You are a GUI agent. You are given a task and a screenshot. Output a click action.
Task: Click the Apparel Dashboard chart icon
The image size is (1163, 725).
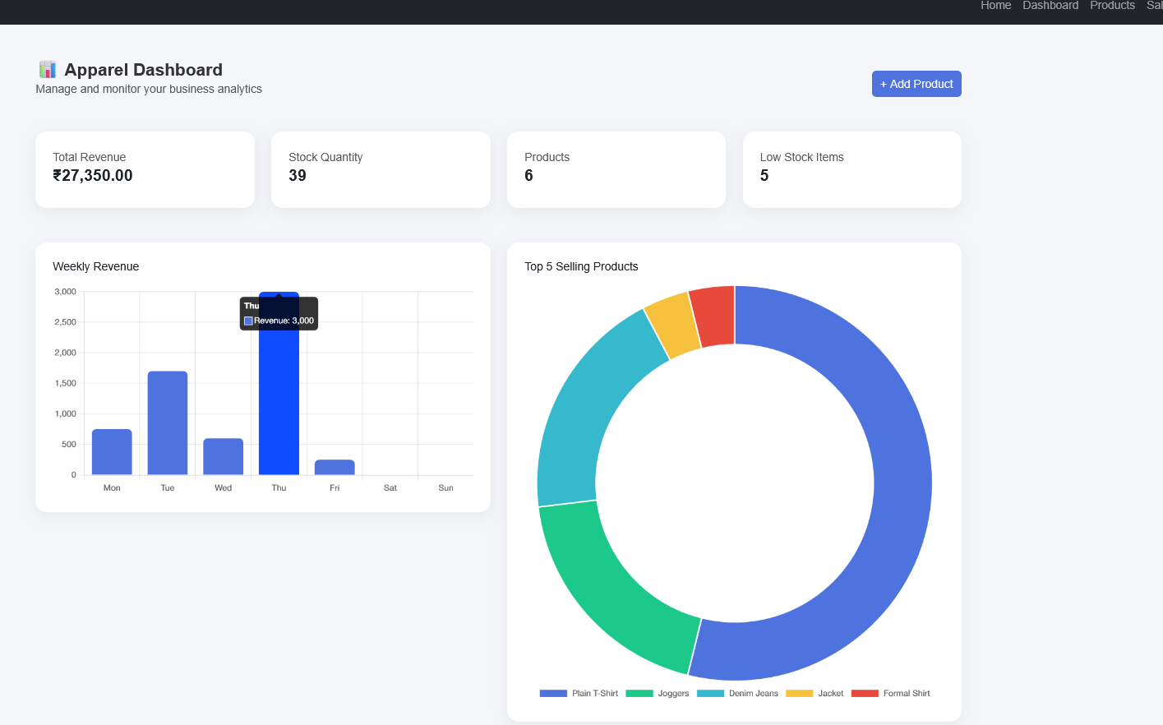(x=48, y=70)
